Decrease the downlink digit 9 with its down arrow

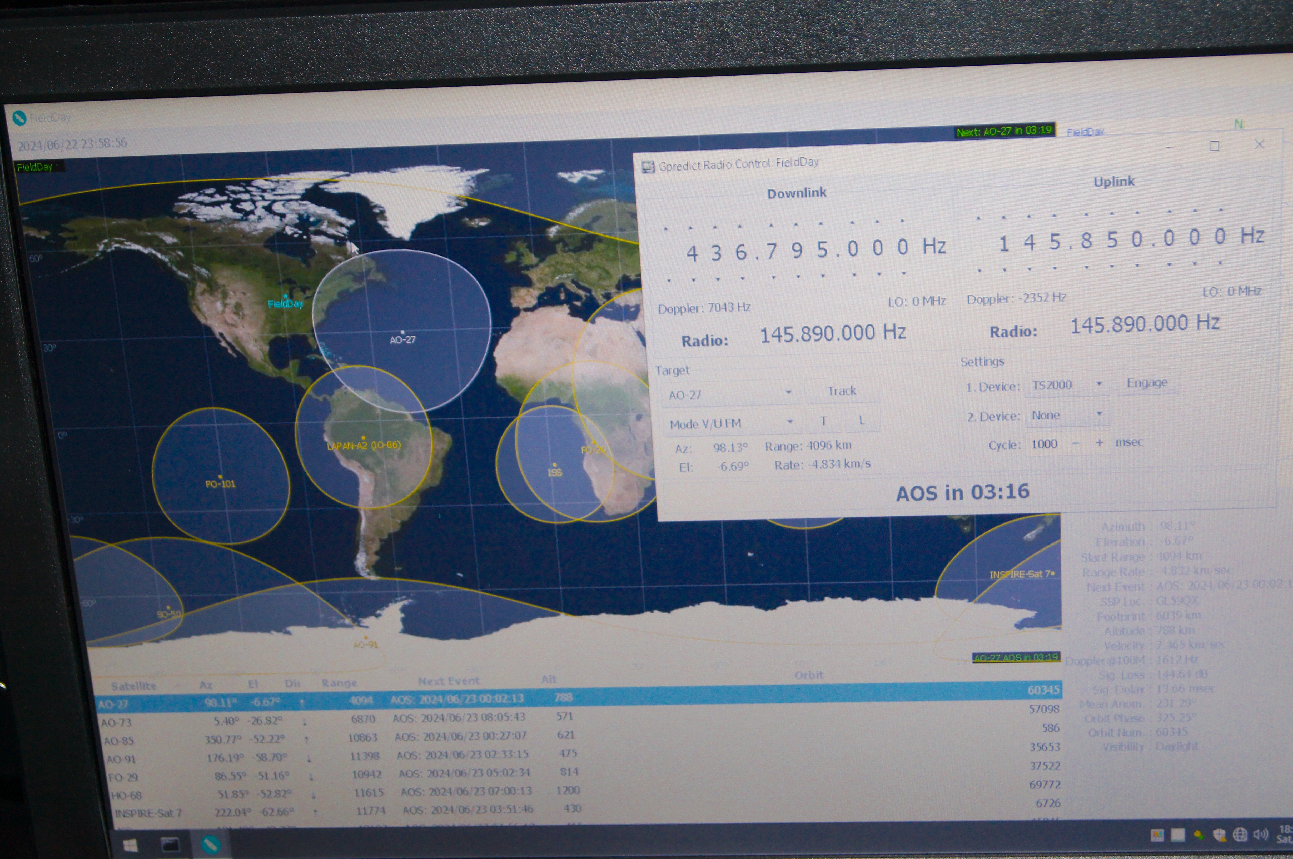click(798, 277)
